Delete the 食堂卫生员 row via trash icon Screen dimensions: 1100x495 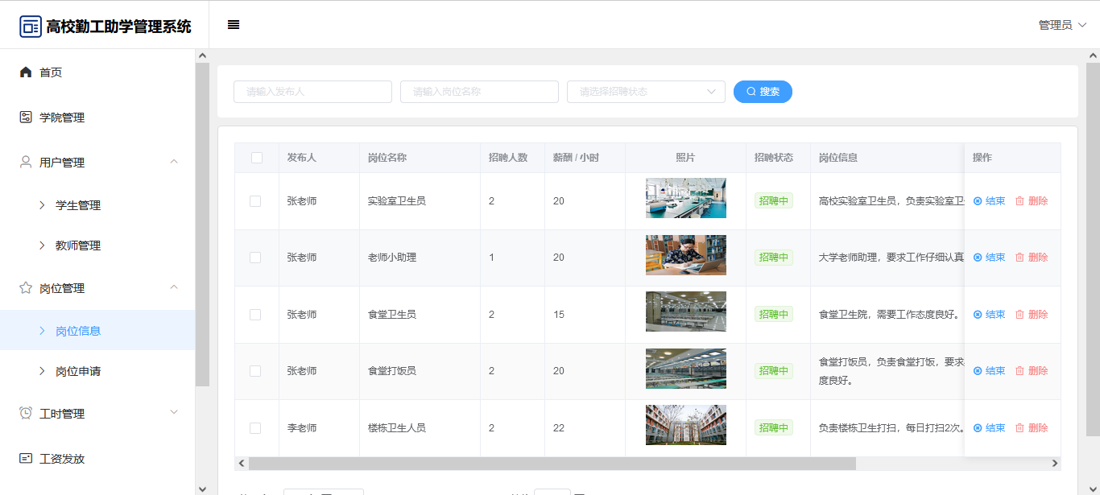tap(1019, 315)
